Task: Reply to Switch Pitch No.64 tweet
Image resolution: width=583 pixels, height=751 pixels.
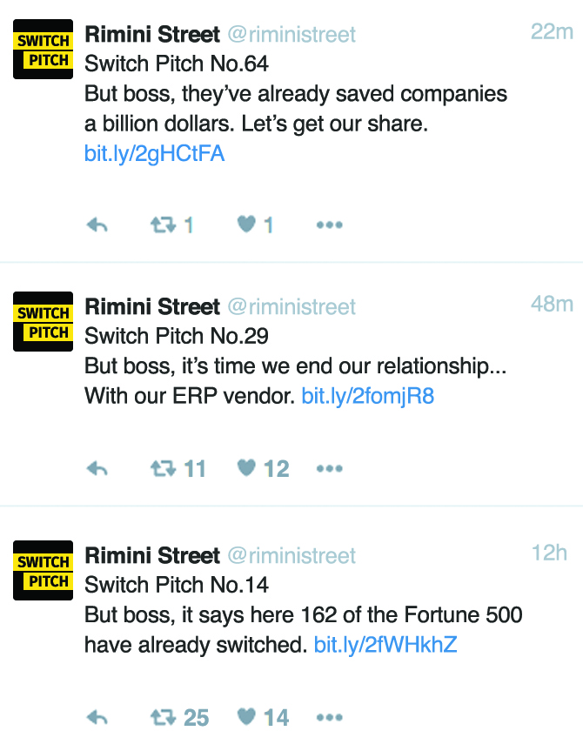Action: [97, 225]
